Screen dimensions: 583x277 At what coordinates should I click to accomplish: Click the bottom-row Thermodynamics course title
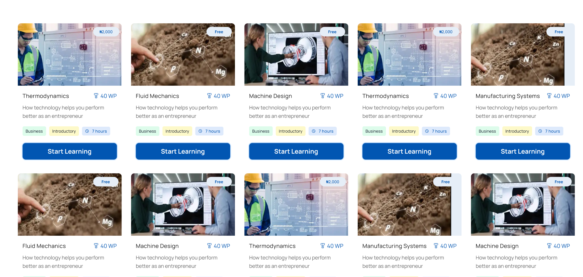coord(272,246)
